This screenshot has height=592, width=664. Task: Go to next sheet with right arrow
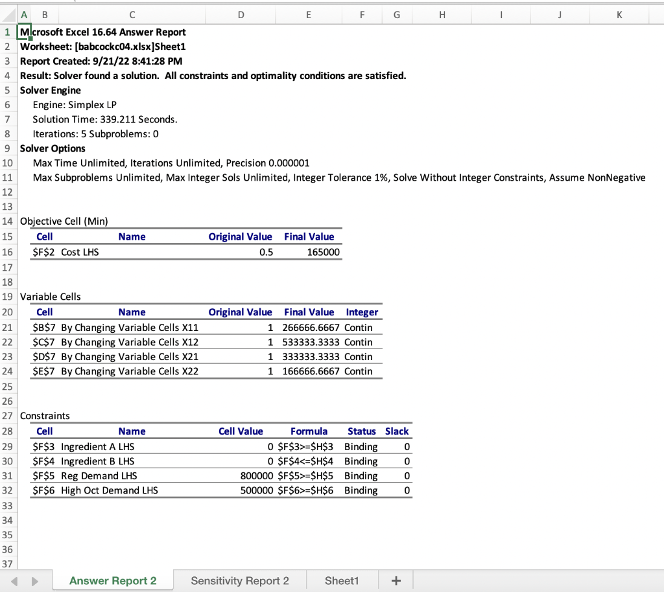pyautogui.click(x=35, y=582)
